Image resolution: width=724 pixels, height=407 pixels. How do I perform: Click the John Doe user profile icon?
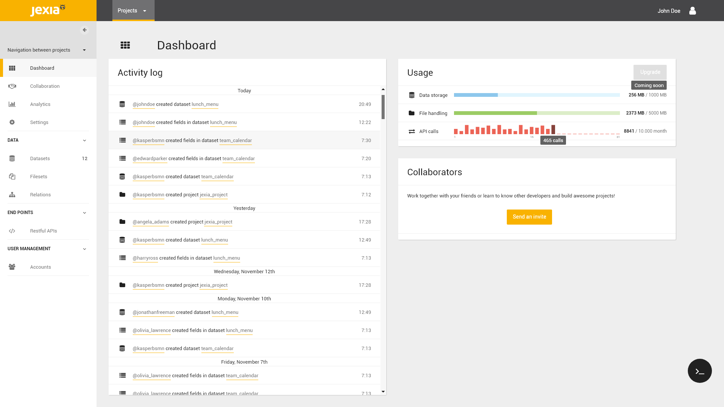coord(692,11)
